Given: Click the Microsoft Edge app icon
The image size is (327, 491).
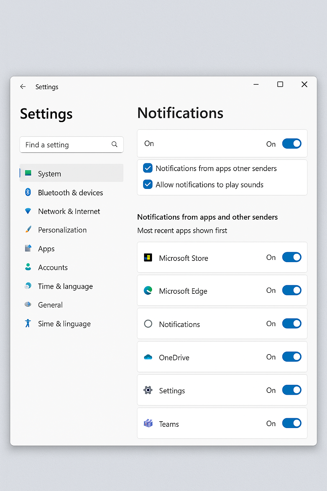Looking at the screenshot, I should coord(148,290).
